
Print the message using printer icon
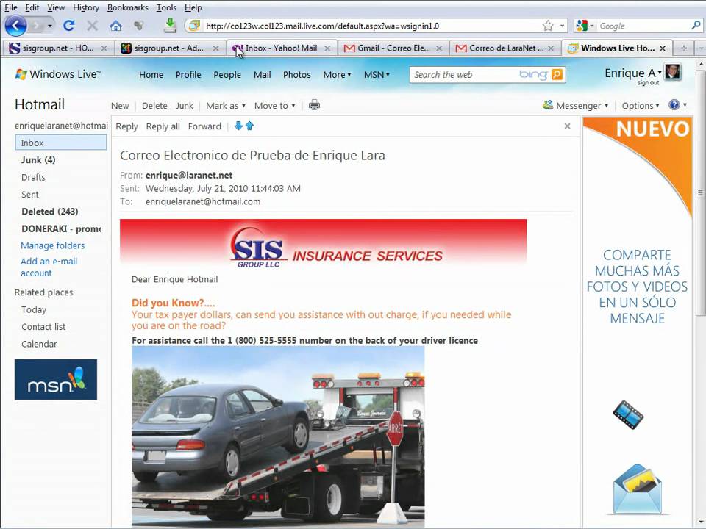[x=314, y=105]
